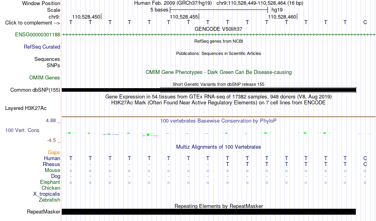Click the RepeatMasker label on the left
This screenshot has width=376, height=221.
pyautogui.click(x=44, y=212)
